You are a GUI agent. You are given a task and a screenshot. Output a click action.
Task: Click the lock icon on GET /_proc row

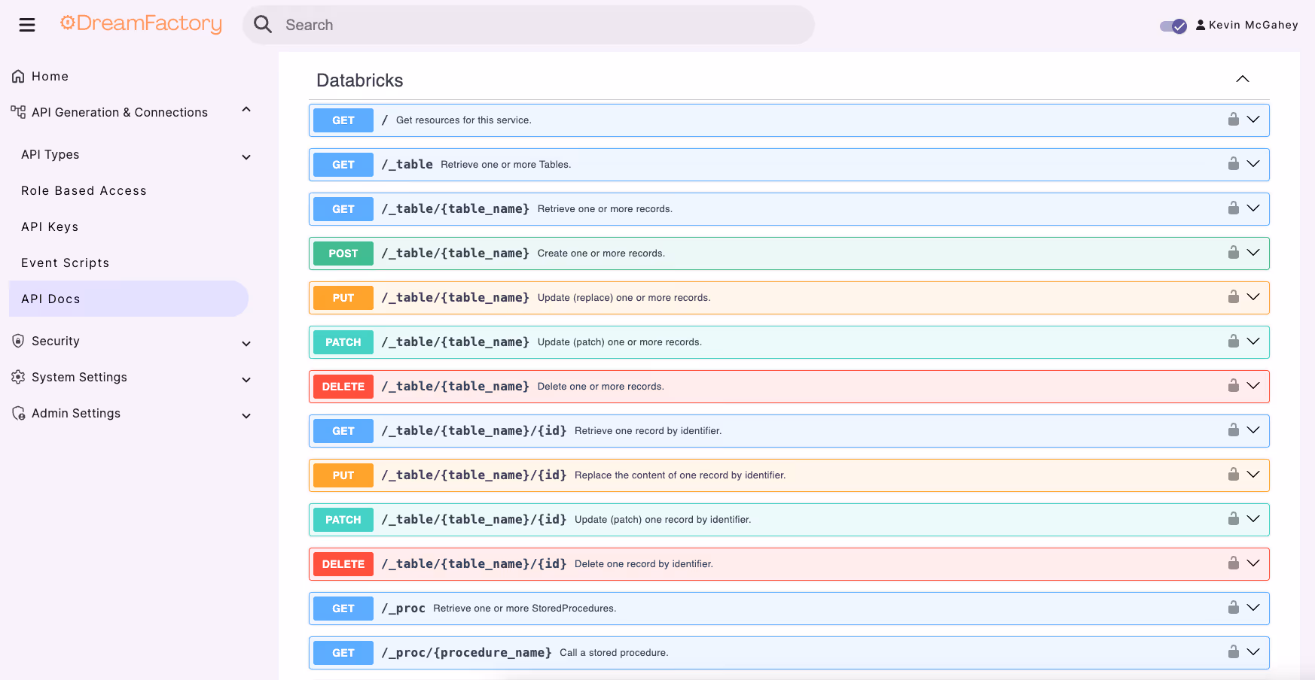1234,607
